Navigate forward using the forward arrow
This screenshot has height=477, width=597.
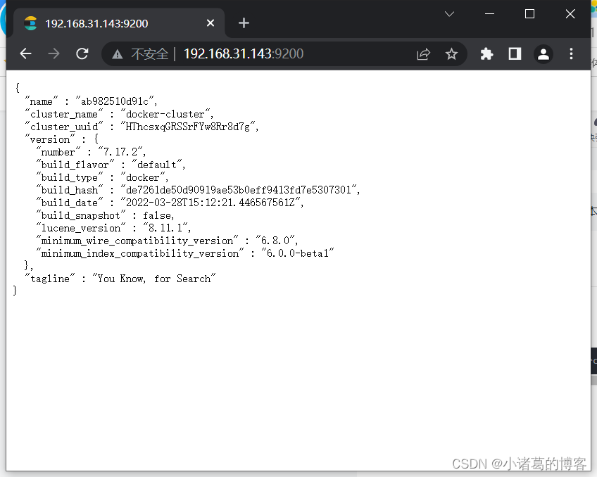54,53
